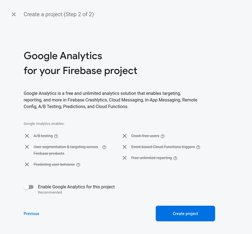Click the help icon beside A/B testing
Viewport: 252px width, 234px height.
[x=56, y=136]
